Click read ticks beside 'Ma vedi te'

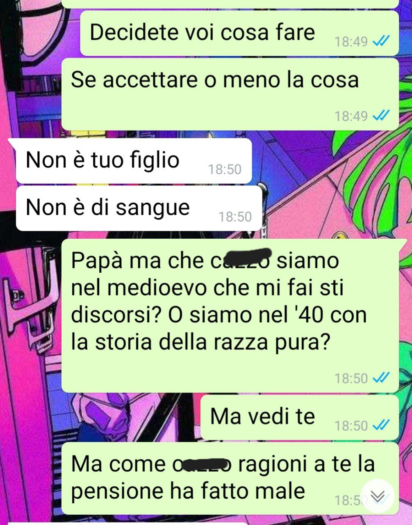coord(381,425)
